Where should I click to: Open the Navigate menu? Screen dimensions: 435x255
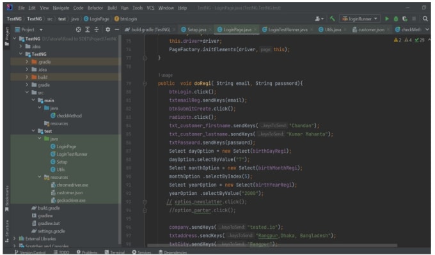click(61, 8)
